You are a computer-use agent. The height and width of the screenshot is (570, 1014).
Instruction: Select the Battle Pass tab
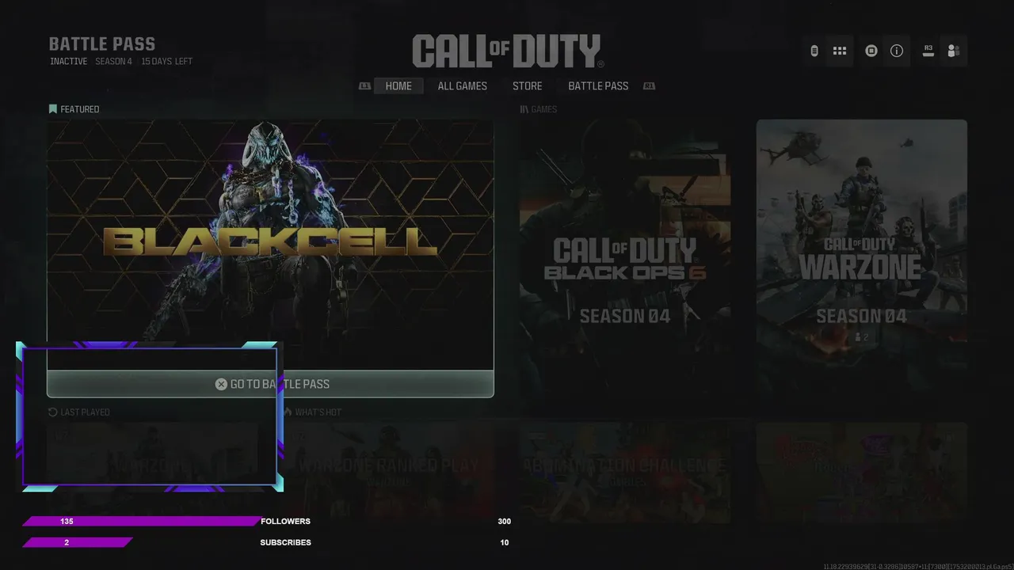coord(598,85)
